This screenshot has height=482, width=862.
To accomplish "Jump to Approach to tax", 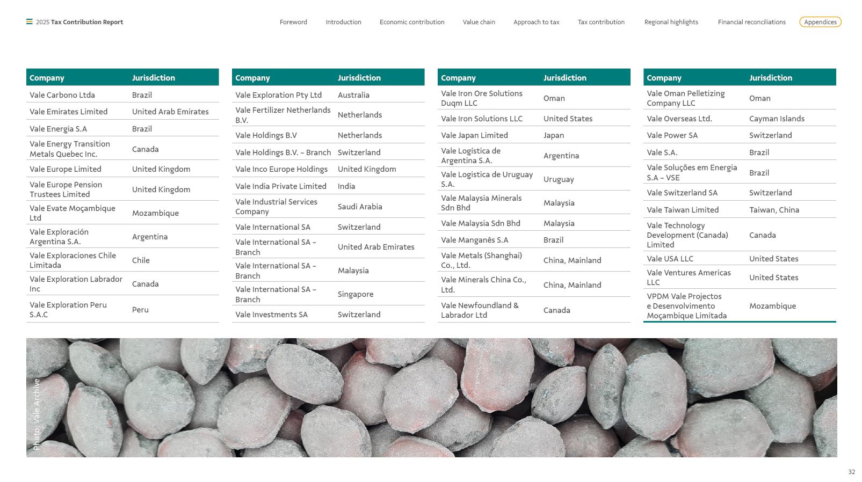I will tap(537, 22).
